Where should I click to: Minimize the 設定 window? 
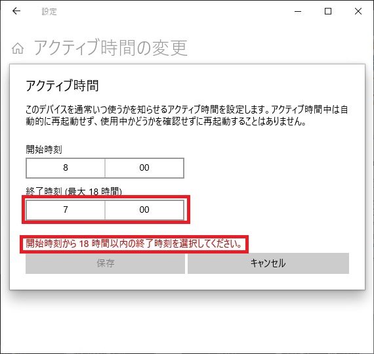[298, 11]
